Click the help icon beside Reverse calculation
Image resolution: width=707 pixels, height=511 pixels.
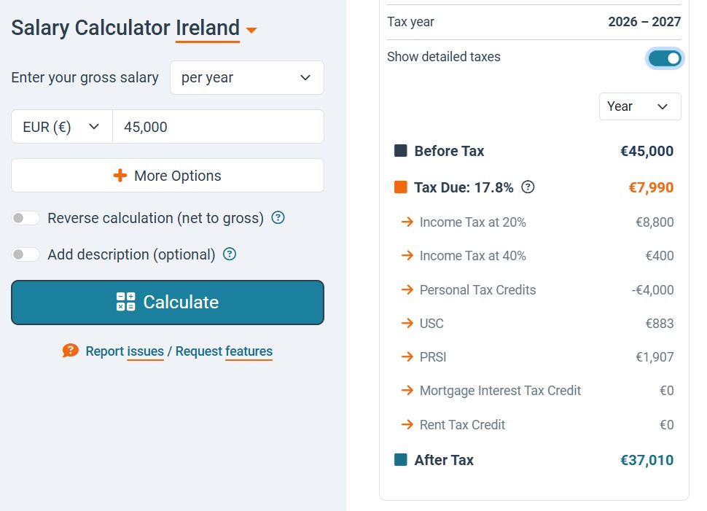click(278, 218)
